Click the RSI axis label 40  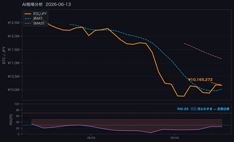(x=18, y=122)
